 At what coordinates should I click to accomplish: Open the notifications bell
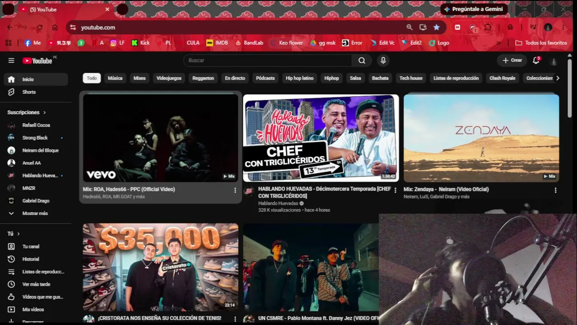(536, 60)
